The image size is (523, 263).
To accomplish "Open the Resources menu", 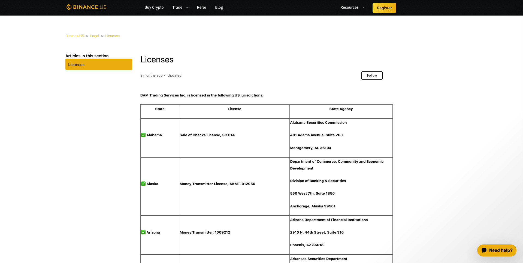I will 349,7.
